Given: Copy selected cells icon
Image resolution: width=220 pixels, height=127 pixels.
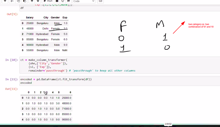Looking at the screenshot, I should click(18, 1).
